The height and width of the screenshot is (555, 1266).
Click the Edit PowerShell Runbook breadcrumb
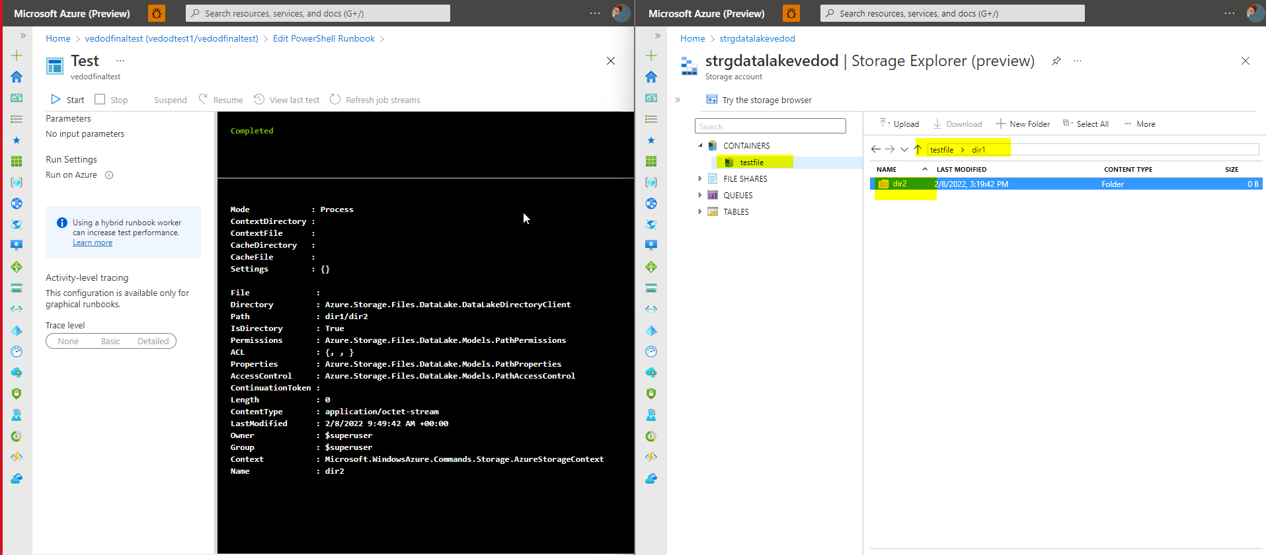tap(324, 38)
